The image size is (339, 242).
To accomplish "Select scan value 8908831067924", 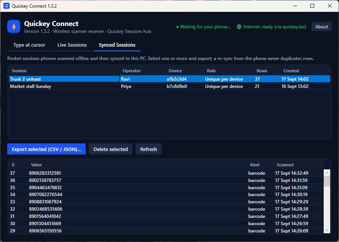I will (166, 202).
